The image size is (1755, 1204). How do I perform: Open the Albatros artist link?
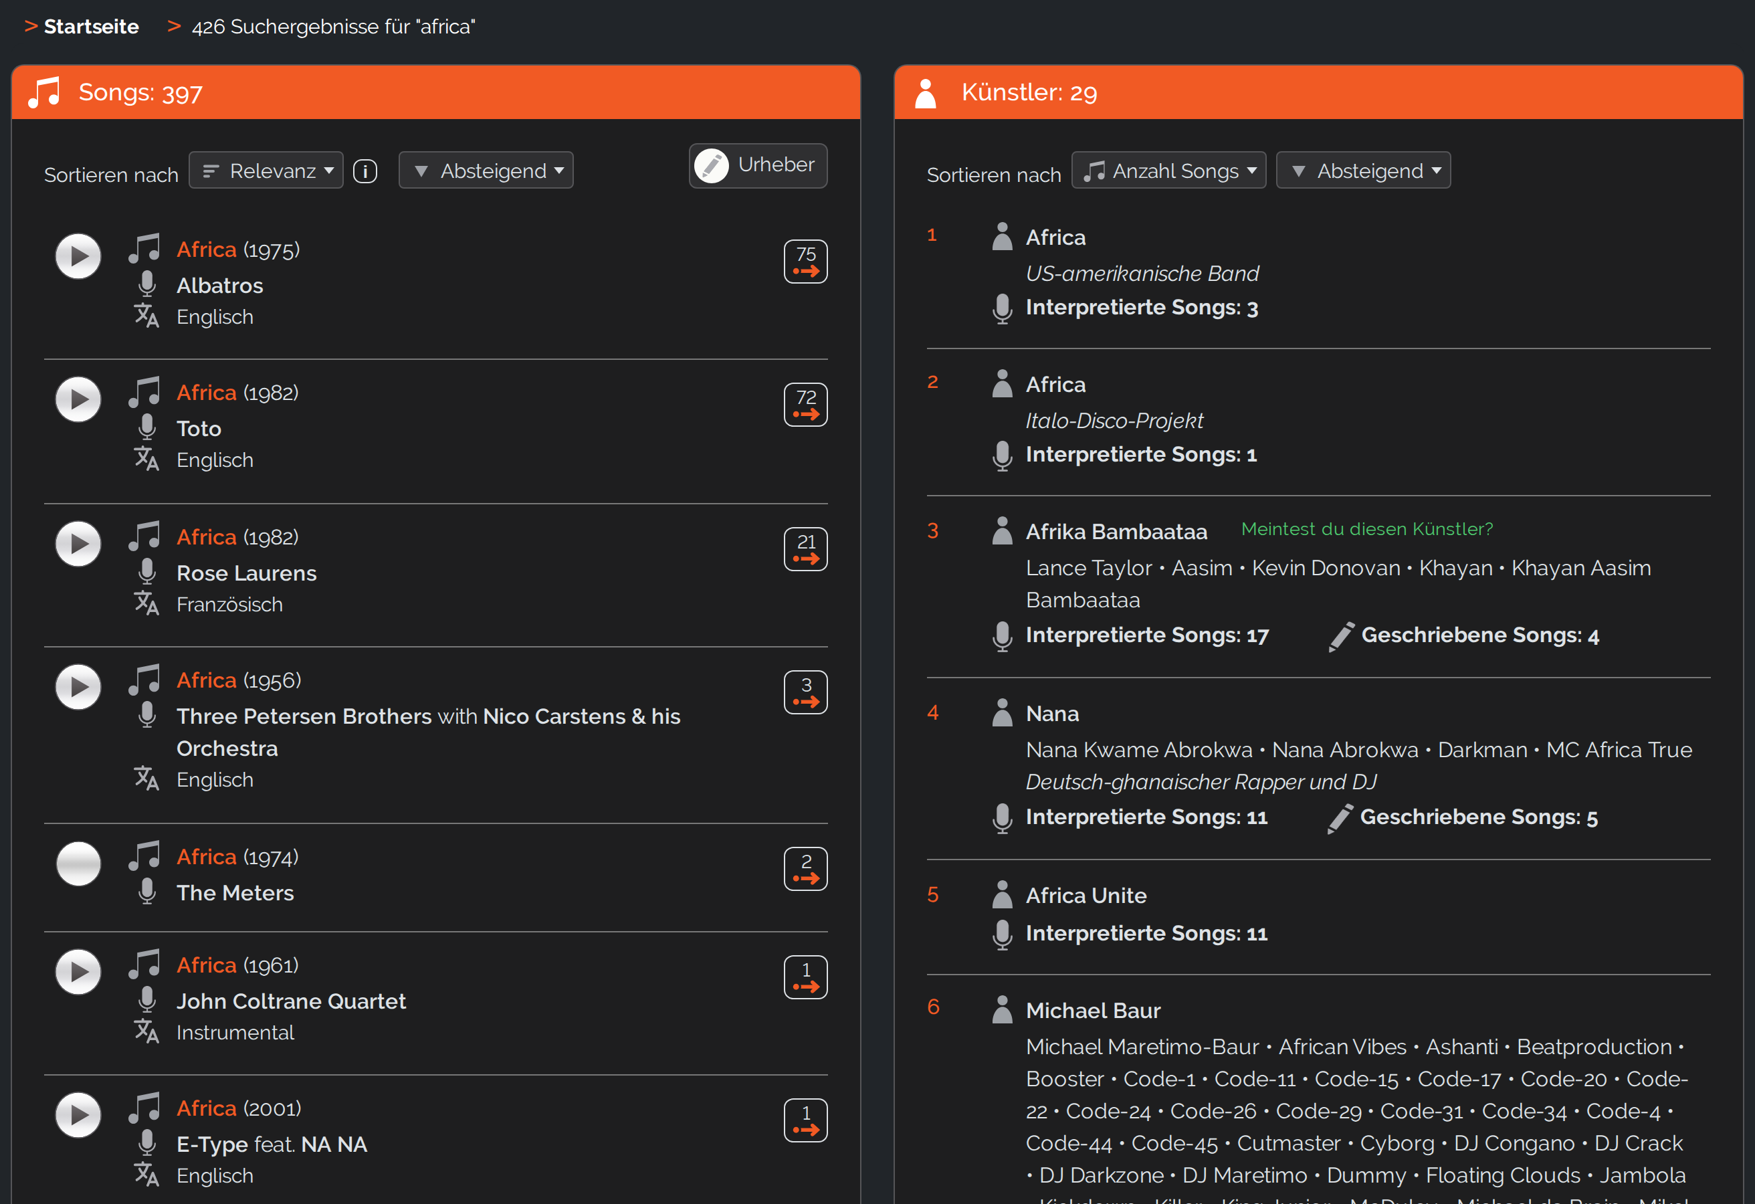point(220,286)
